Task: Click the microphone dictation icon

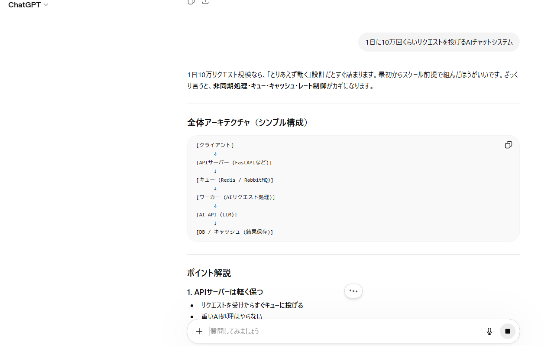Action: [489, 331]
